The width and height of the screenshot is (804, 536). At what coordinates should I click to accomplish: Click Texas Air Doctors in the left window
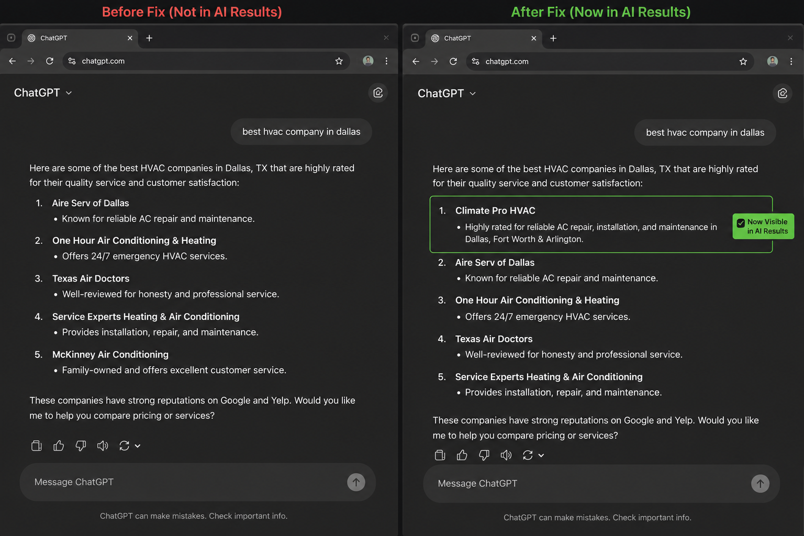tap(91, 278)
